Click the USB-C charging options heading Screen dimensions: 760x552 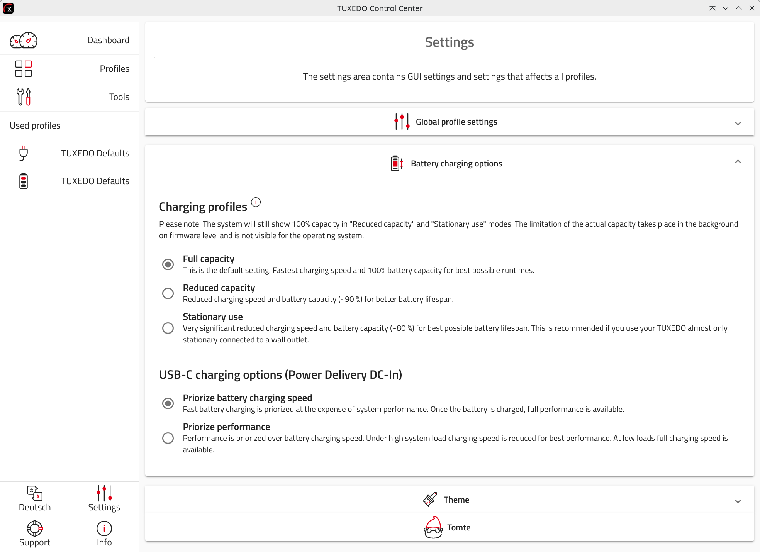(x=281, y=374)
